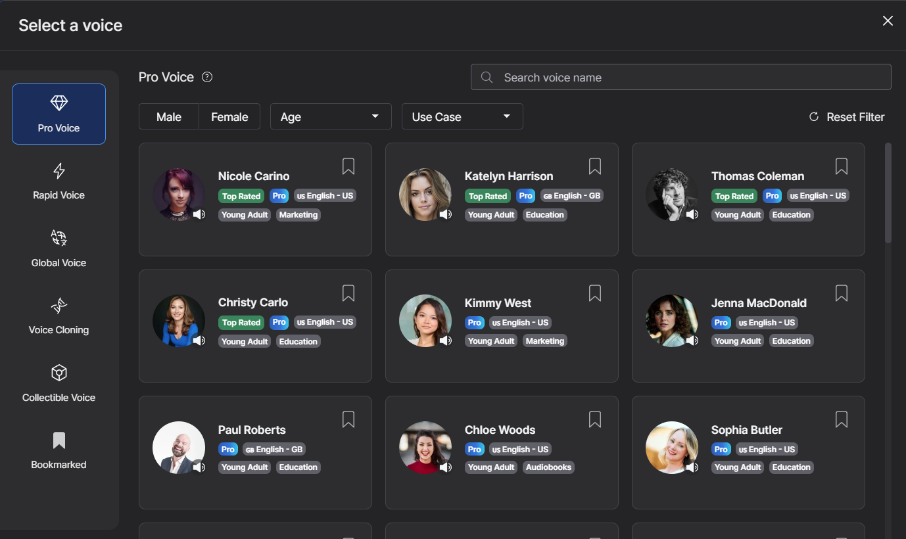Viewport: 906px width, 539px height.
Task: Bookmark the Sophia Butler voice
Action: point(842,419)
